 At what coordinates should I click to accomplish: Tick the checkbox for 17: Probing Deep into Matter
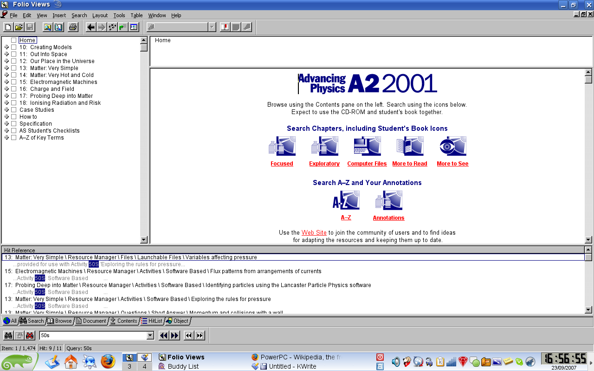pos(14,96)
